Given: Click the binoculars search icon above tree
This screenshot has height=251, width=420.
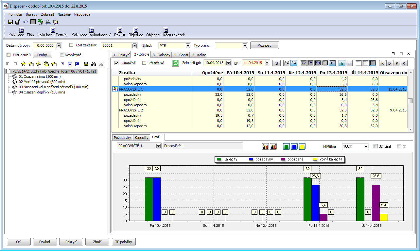Looking at the screenshot, I should 94,64.
